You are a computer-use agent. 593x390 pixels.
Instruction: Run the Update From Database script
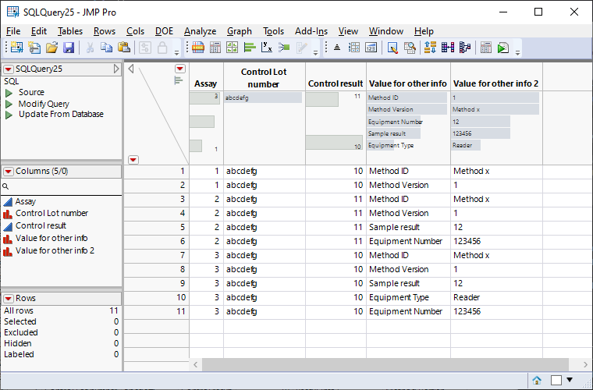pyautogui.click(x=9, y=115)
